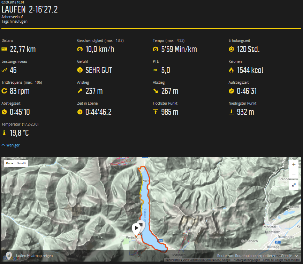Click the distance ruler icon

(4, 49)
